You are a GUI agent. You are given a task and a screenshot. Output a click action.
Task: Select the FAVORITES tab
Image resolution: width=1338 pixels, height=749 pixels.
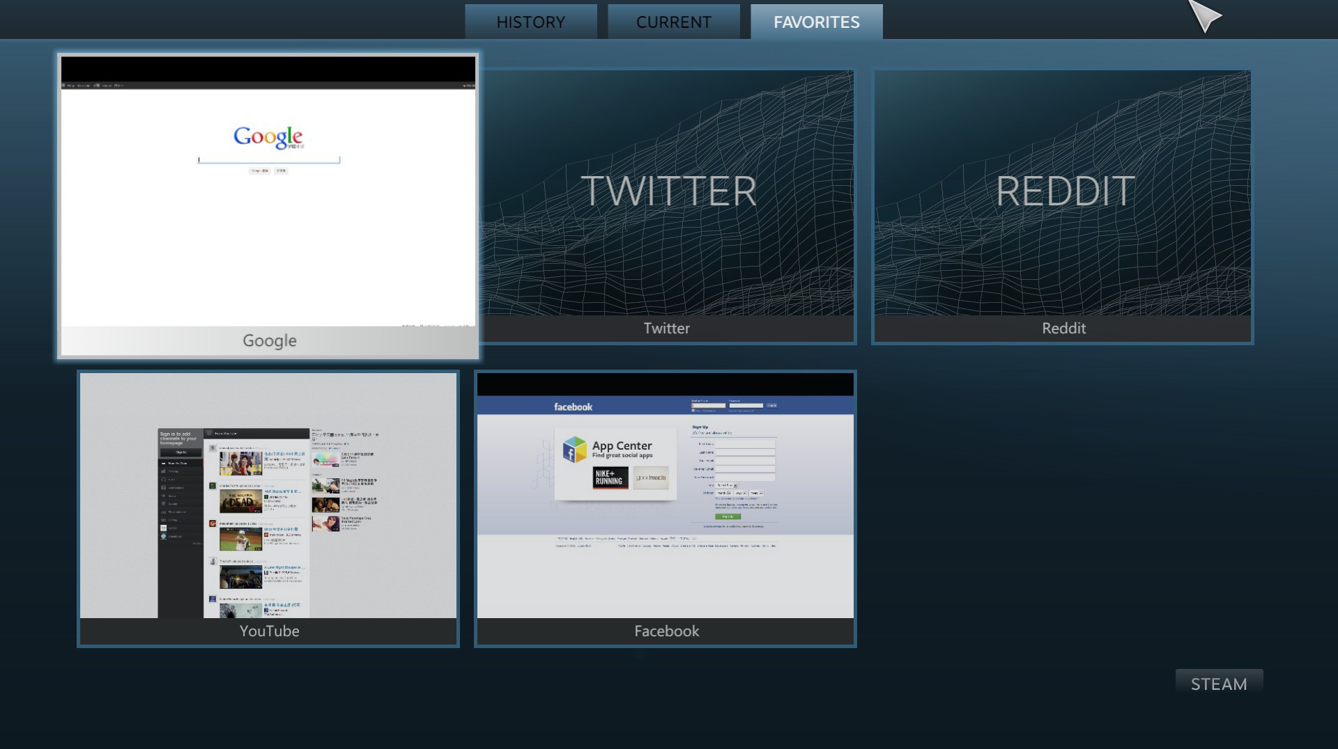click(x=817, y=22)
